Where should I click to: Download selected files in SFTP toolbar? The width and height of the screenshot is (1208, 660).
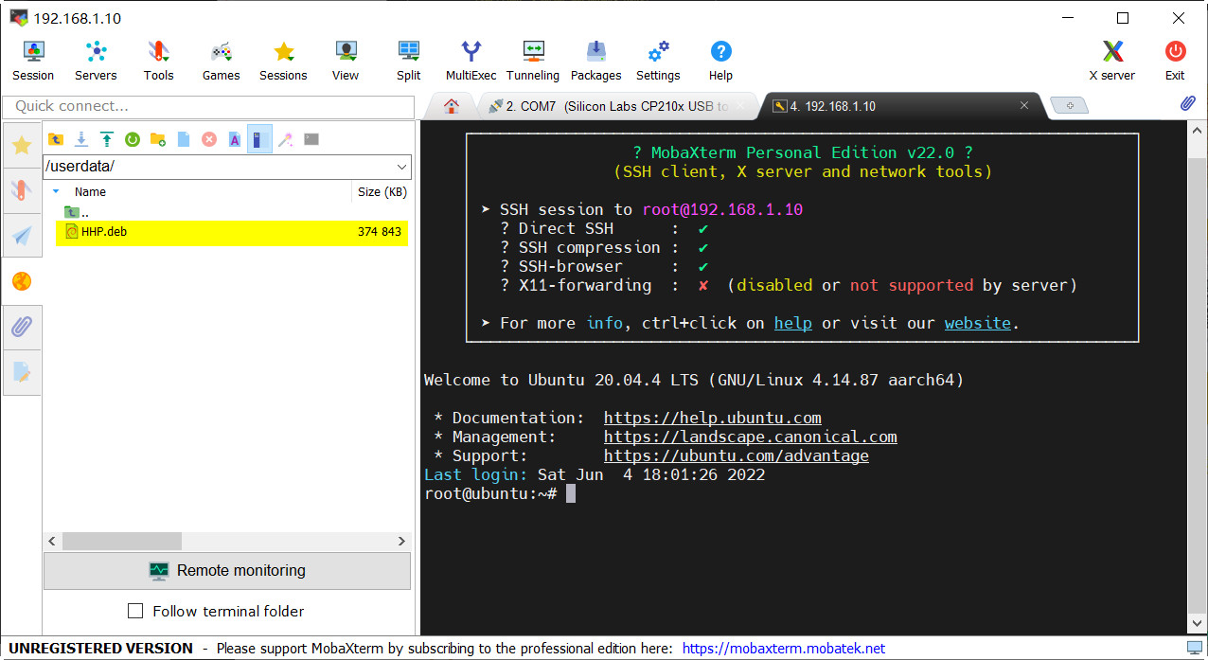tap(81, 139)
